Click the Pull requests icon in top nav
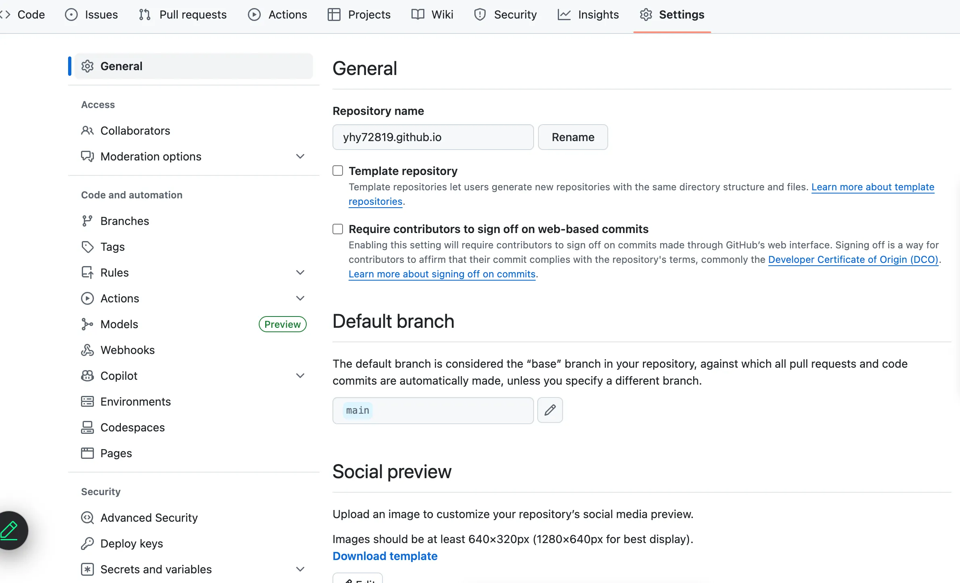 tap(145, 15)
